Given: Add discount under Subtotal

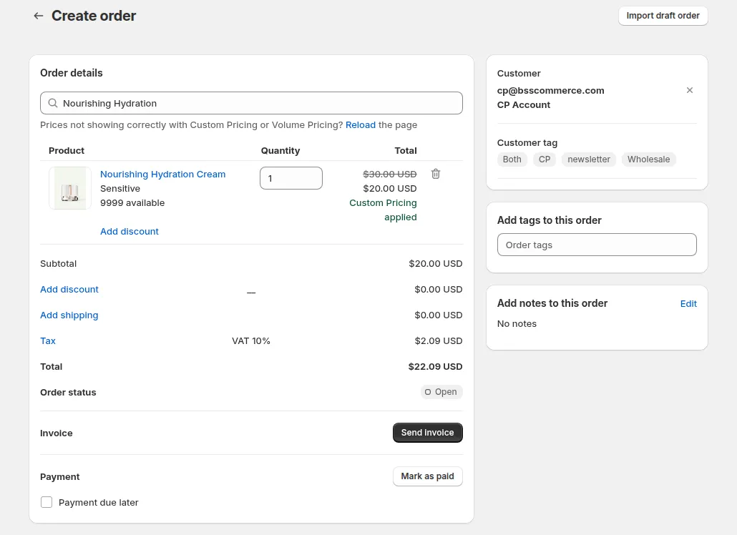Looking at the screenshot, I should pos(69,290).
